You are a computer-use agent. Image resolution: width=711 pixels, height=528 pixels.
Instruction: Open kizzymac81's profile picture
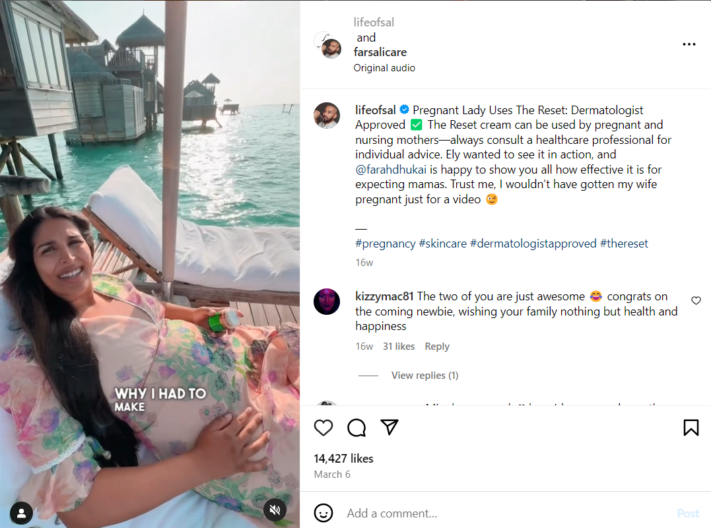coord(327,302)
